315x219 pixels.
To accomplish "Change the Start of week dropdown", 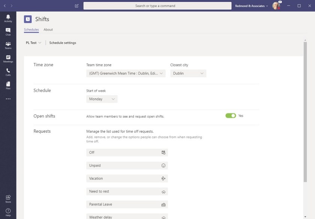I will point(102,99).
